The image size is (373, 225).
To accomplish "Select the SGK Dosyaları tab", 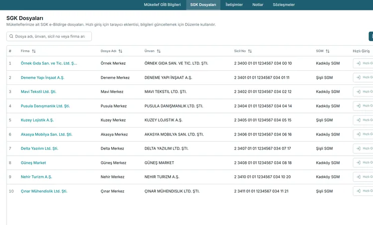I will click(x=203, y=5).
